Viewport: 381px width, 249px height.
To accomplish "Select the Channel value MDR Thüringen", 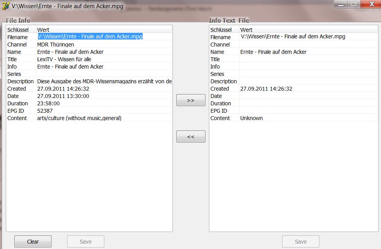I will click(x=55, y=45).
